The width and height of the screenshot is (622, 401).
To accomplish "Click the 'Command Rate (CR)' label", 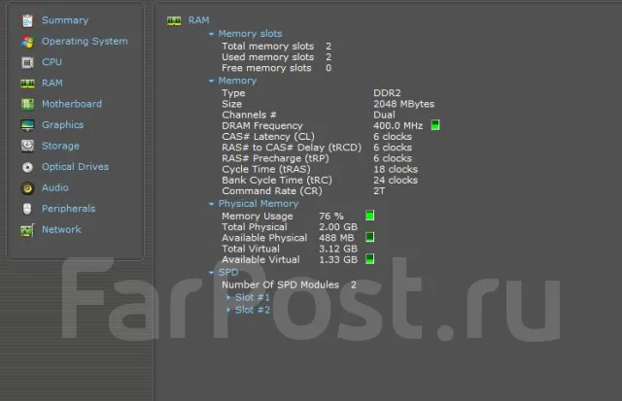I will [x=272, y=191].
